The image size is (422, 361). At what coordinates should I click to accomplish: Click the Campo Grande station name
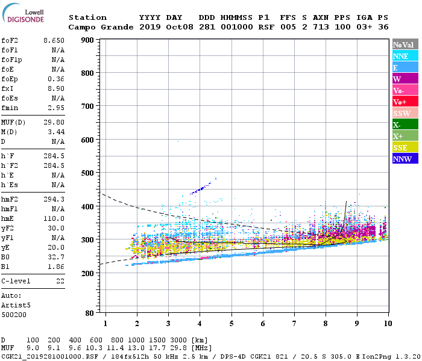pos(101,27)
